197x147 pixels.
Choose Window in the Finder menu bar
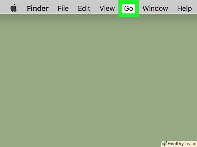(x=155, y=9)
